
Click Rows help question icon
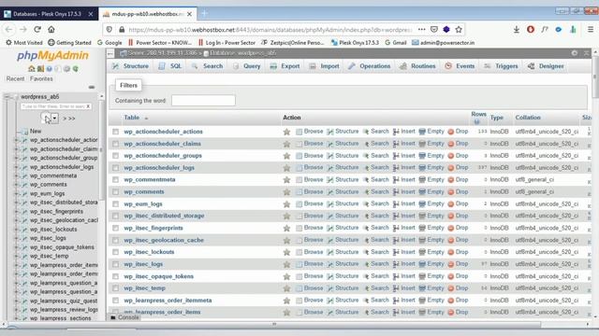[x=476, y=122]
